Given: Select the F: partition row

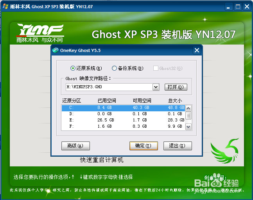Looking at the screenshot, I should click(x=123, y=126).
